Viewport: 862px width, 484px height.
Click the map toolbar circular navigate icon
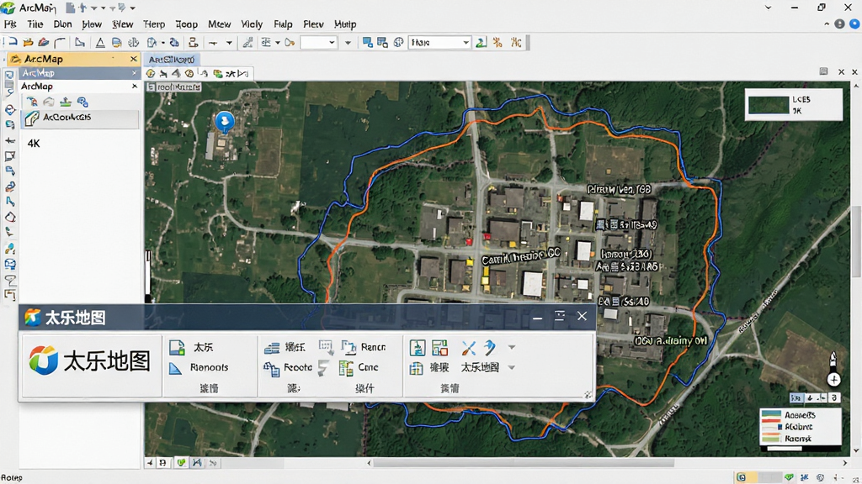click(151, 74)
